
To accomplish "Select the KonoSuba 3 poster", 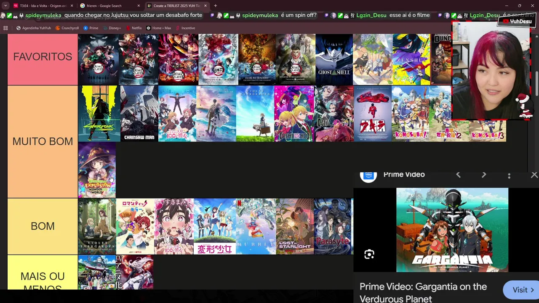I will 487,131.
